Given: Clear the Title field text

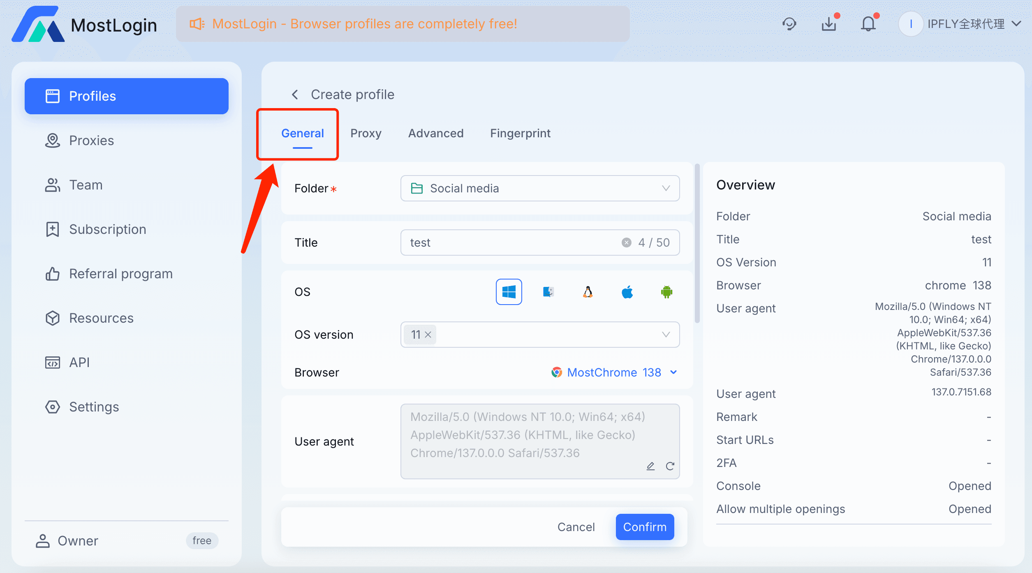Looking at the screenshot, I should click(626, 243).
